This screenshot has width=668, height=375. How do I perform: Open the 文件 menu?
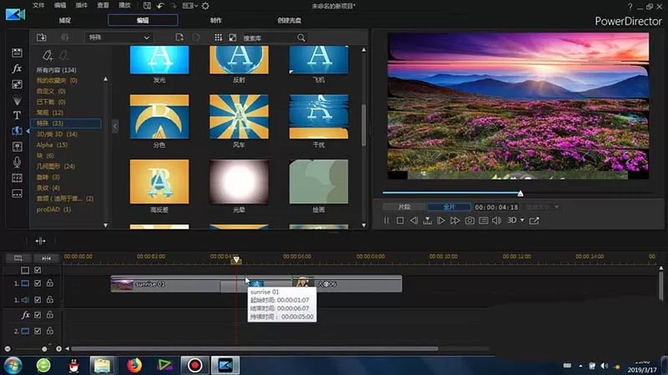38,6
